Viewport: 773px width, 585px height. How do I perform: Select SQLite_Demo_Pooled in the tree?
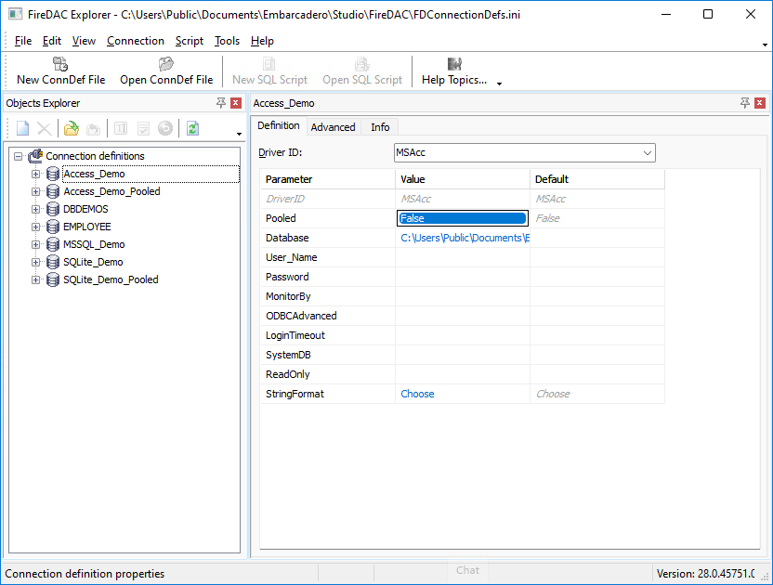[111, 279]
